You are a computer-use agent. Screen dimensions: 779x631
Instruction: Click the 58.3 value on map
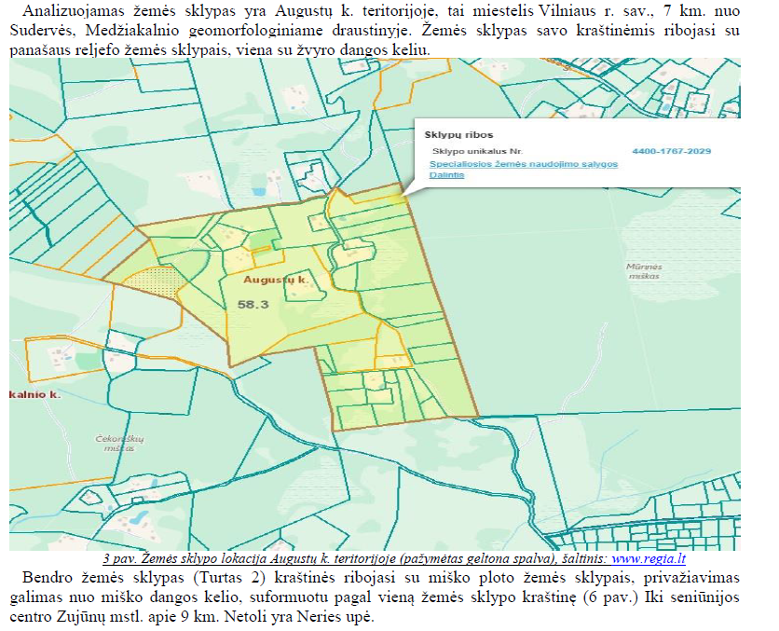(253, 305)
